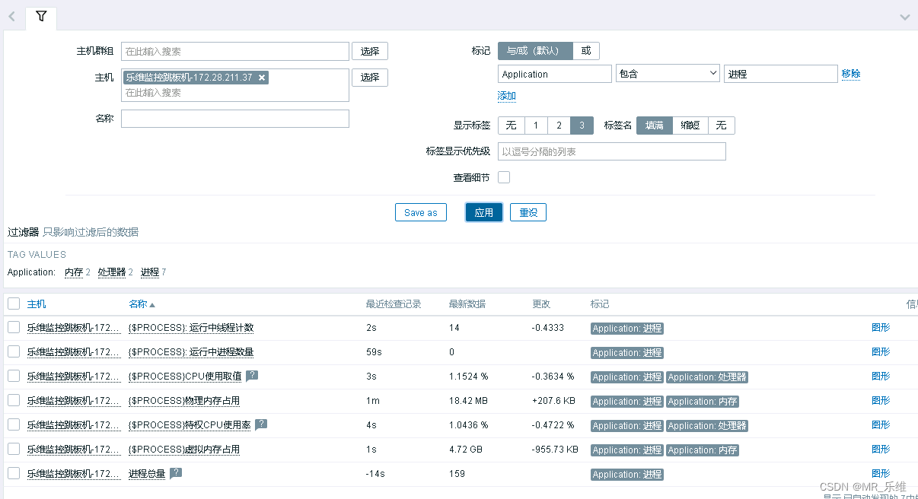
Task: Open item {$PROCESS}虚拟内存占用
Action: tap(184, 450)
